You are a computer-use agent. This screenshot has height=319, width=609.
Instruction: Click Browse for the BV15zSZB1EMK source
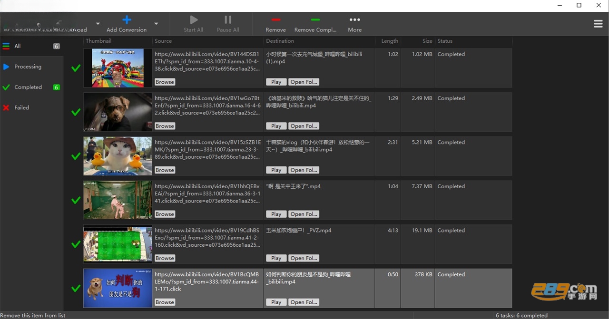[165, 170]
